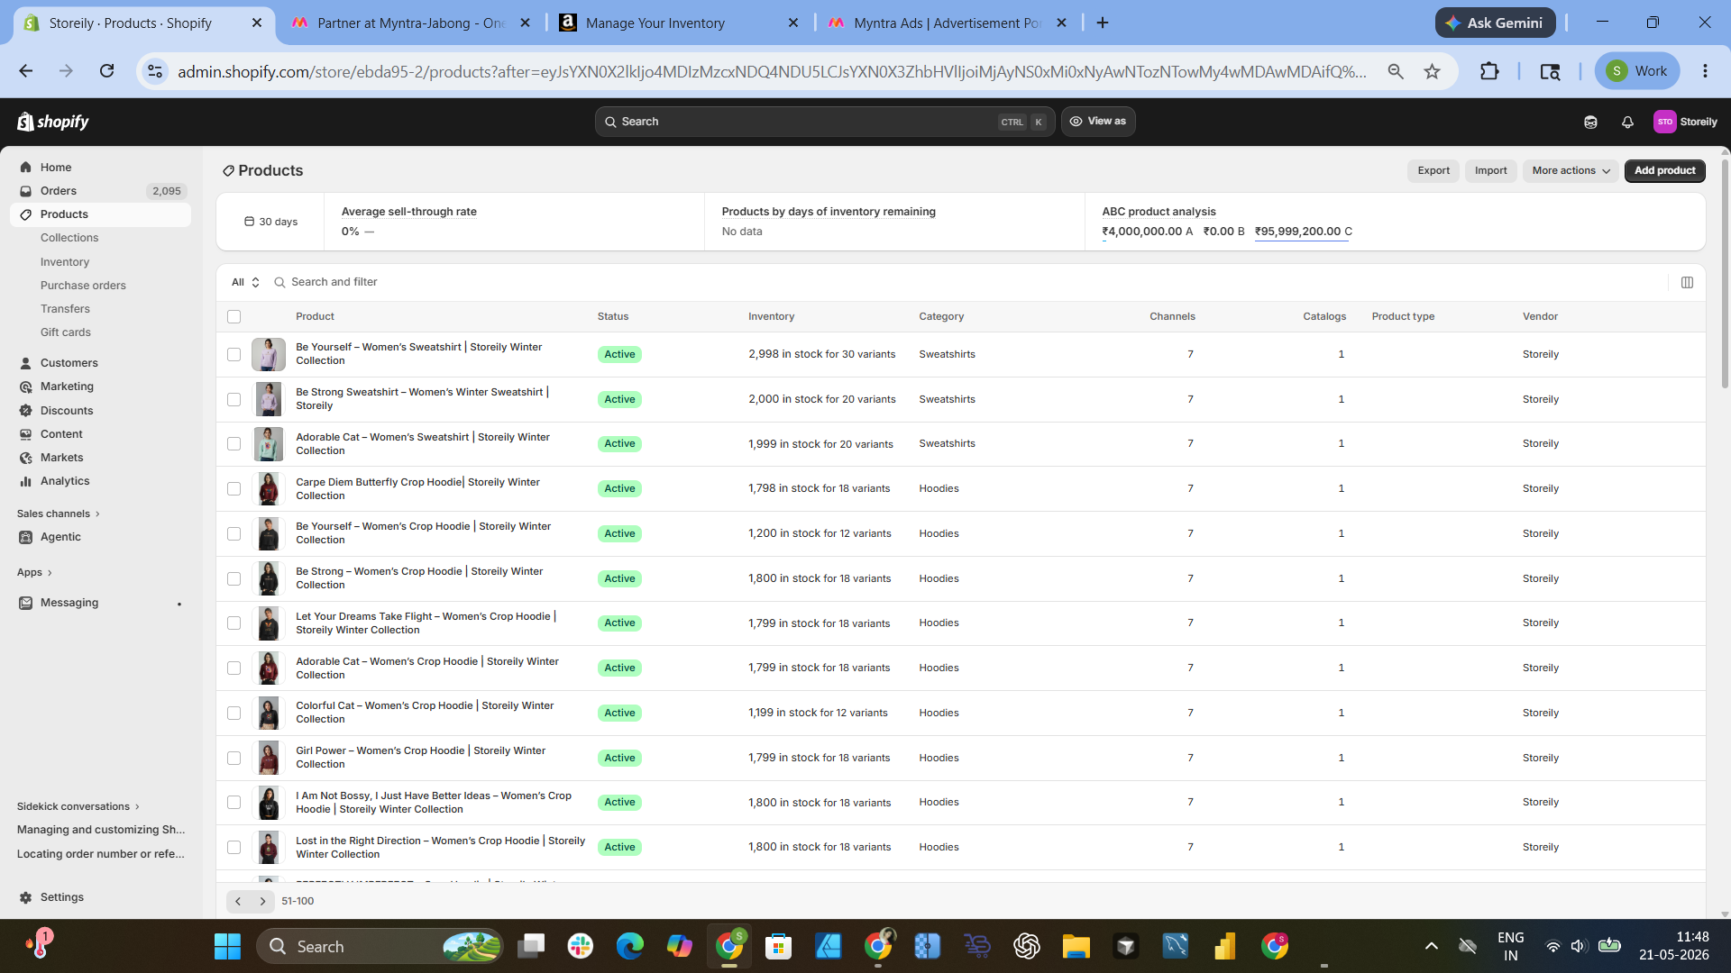Click the calendar icon for 30 days
Viewport: 1731px width, 973px height.
click(x=249, y=222)
